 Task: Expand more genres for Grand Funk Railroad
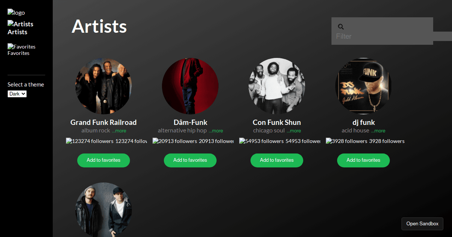[119, 131]
